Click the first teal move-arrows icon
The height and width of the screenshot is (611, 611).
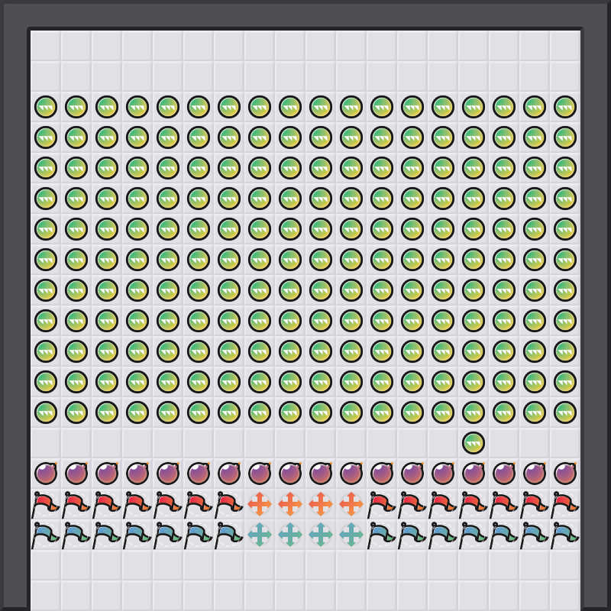pos(260,535)
